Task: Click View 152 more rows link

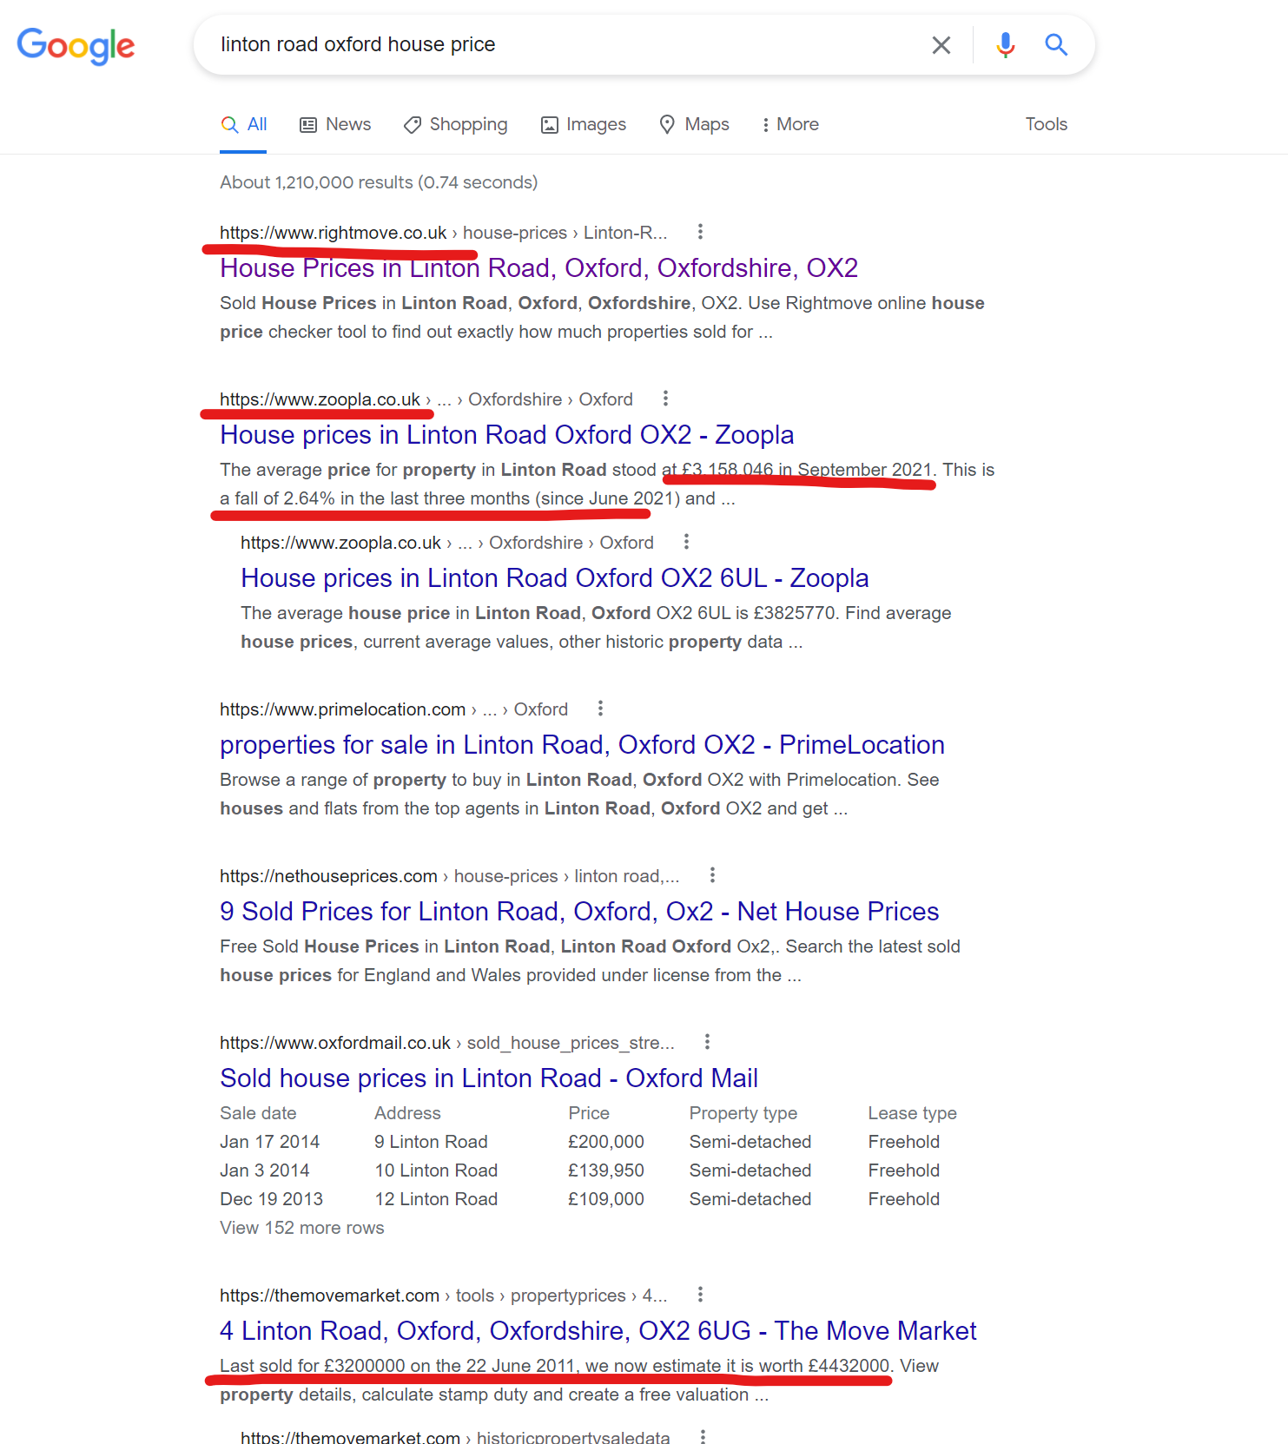Action: pyautogui.click(x=301, y=1228)
